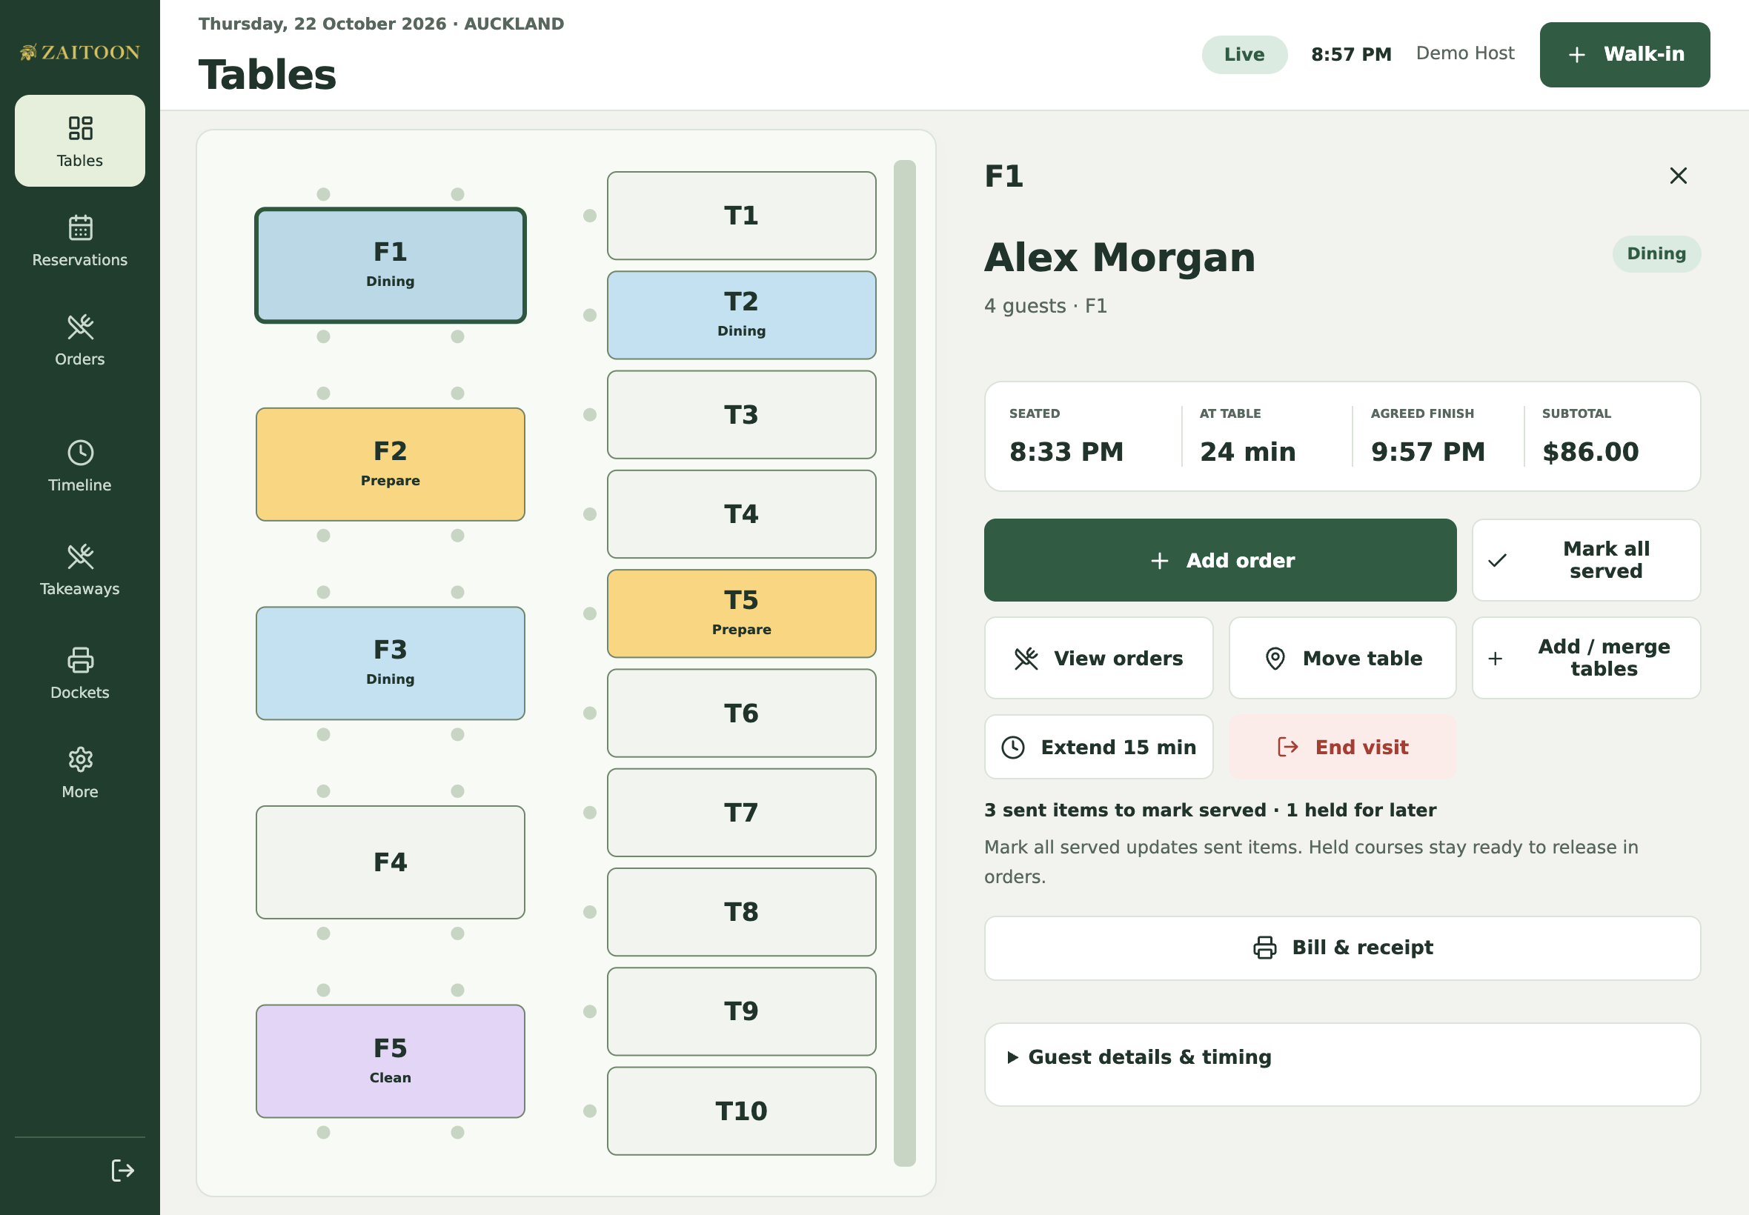The width and height of the screenshot is (1749, 1215).
Task: Go to Orders in sidebar
Action: tap(80, 340)
